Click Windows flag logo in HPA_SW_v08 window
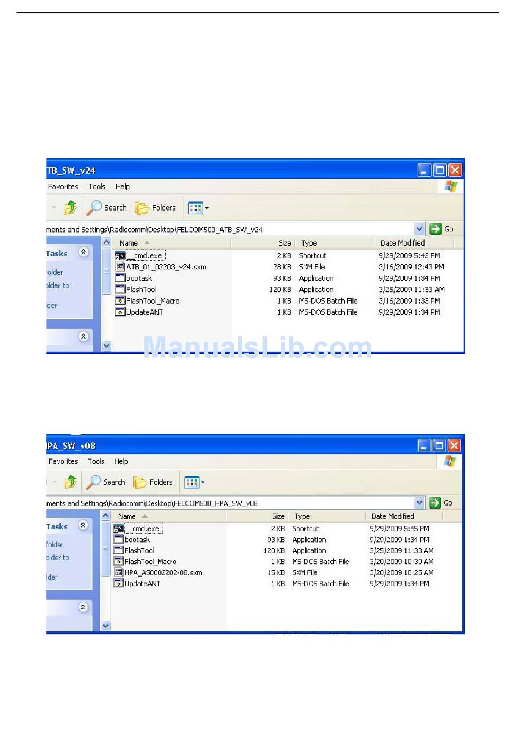This screenshot has width=508, height=753. point(450,461)
